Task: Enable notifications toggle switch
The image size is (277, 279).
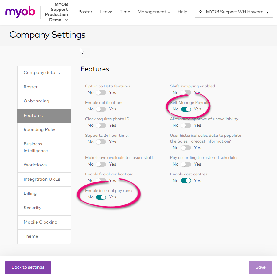Action: 101,109
